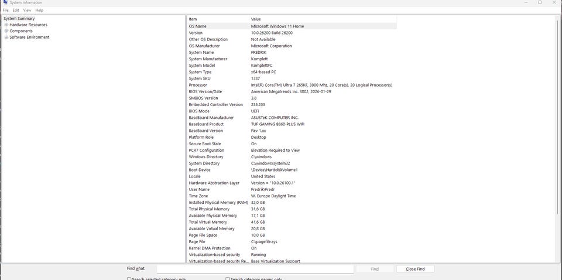Click the 'KomplettPC' value
The height and width of the screenshot is (280, 562).
tap(261, 65)
